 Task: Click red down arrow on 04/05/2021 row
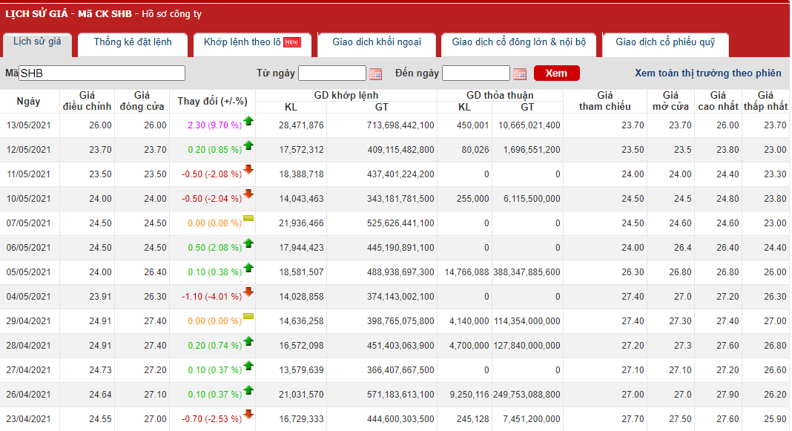coord(248,292)
